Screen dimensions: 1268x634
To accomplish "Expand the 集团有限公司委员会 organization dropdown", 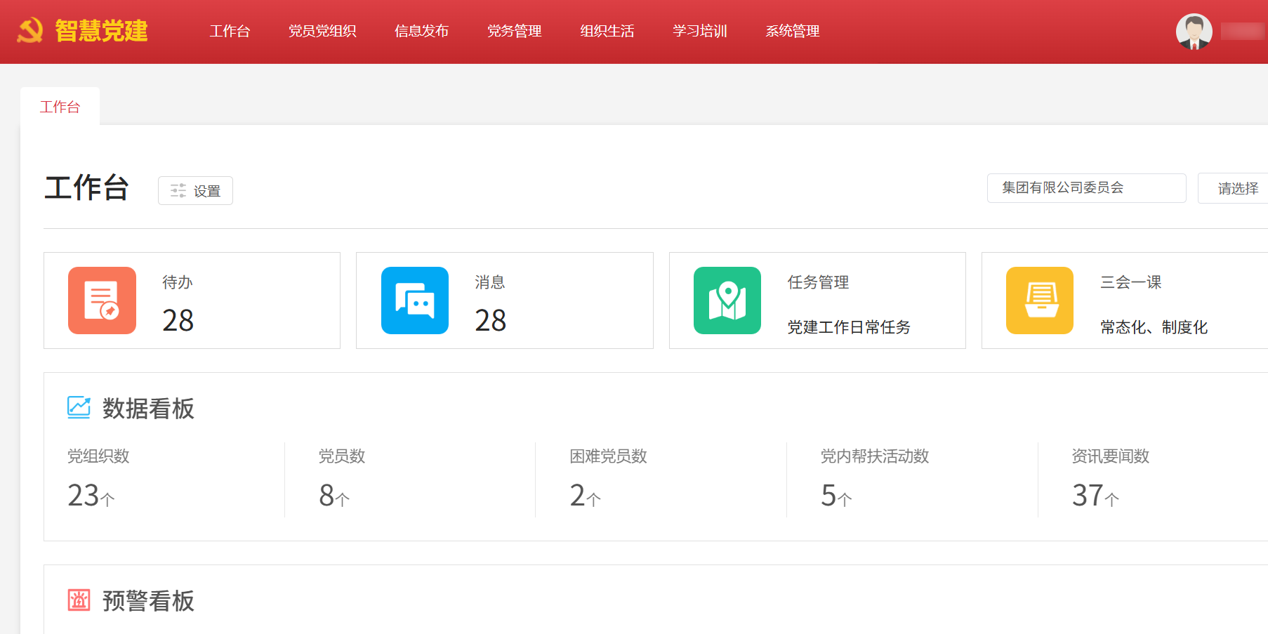I will [x=1085, y=188].
